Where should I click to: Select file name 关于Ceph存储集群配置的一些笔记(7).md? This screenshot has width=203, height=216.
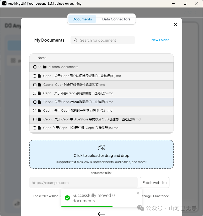coord(78,102)
